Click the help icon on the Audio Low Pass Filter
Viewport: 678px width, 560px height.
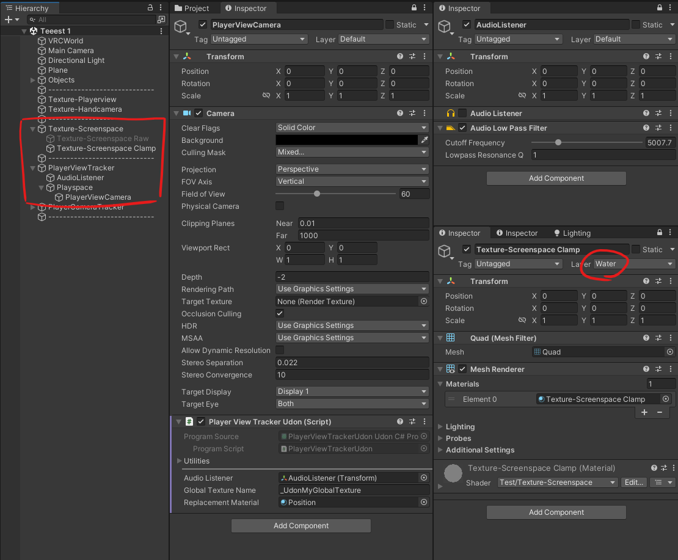[x=647, y=128]
